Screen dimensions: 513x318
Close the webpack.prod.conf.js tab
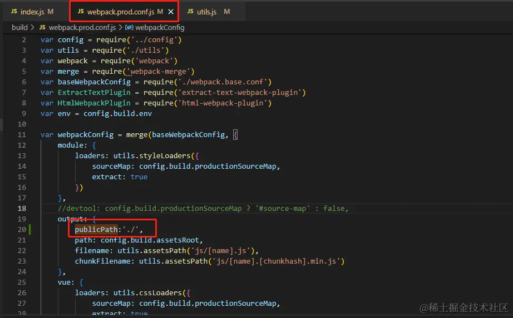coord(171,12)
